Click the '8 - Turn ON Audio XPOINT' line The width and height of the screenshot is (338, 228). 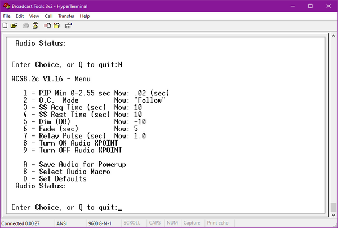(70, 143)
